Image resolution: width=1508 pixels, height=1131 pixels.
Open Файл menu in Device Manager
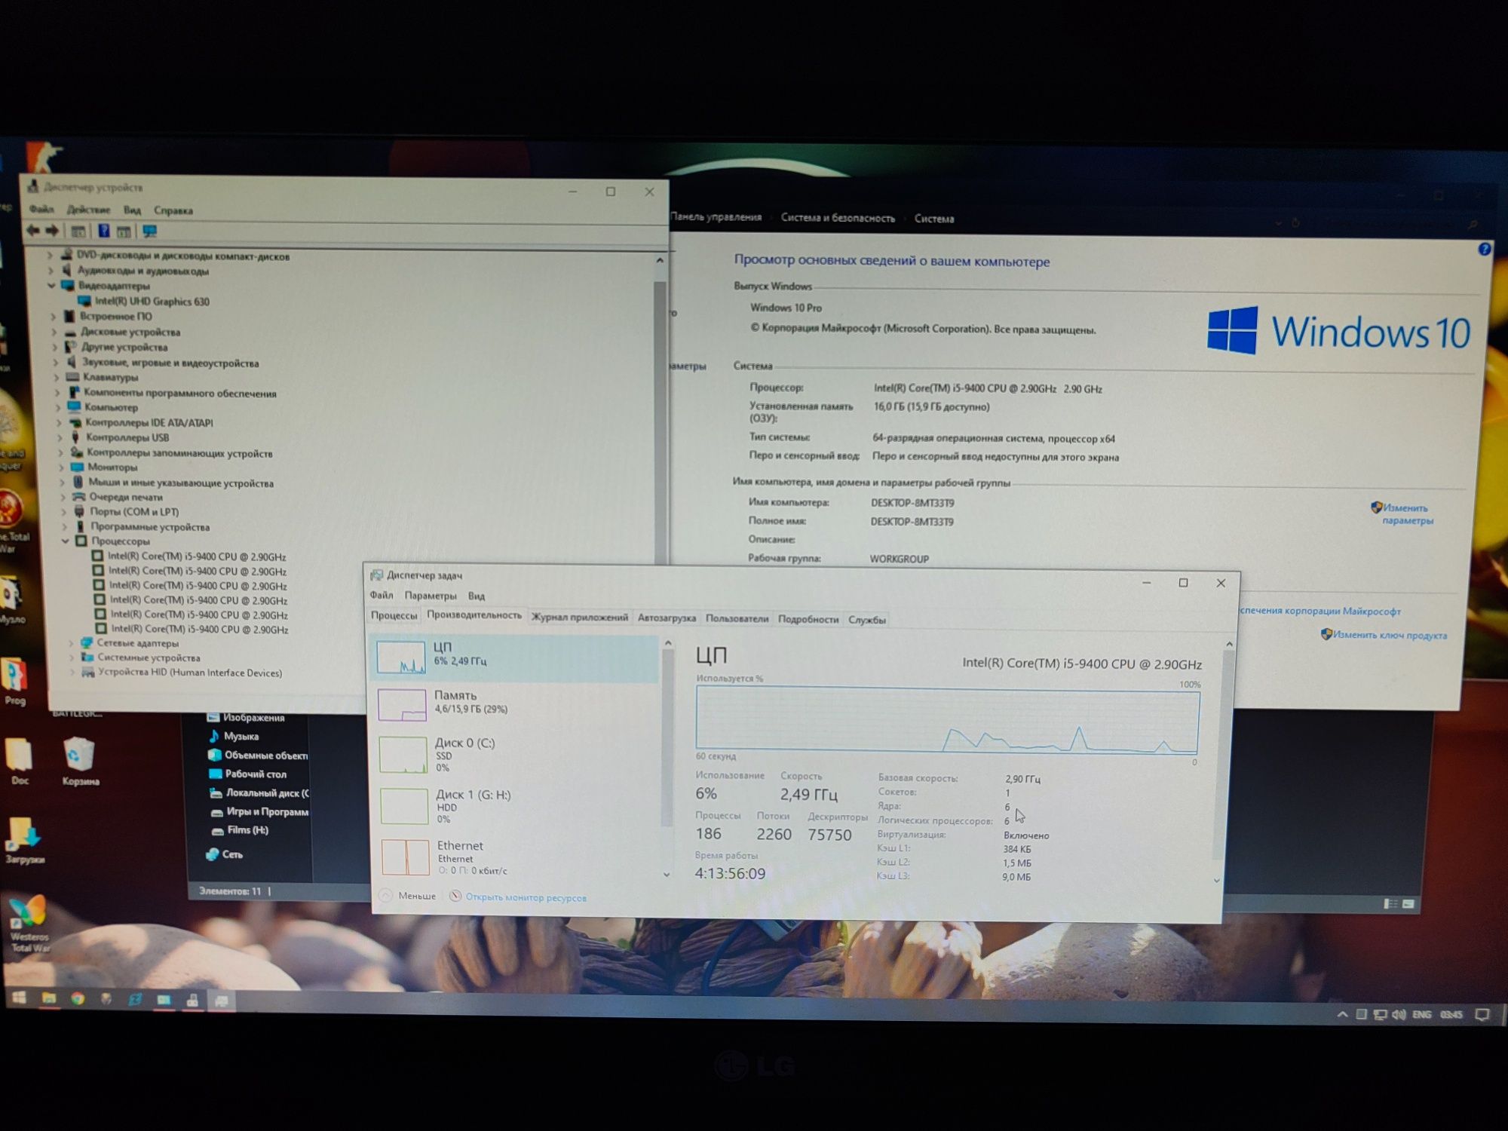click(41, 209)
